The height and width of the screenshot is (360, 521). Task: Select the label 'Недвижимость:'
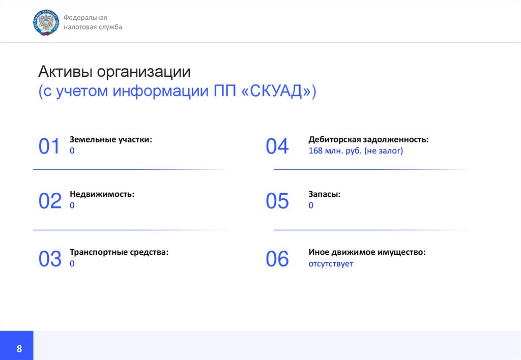[102, 194]
